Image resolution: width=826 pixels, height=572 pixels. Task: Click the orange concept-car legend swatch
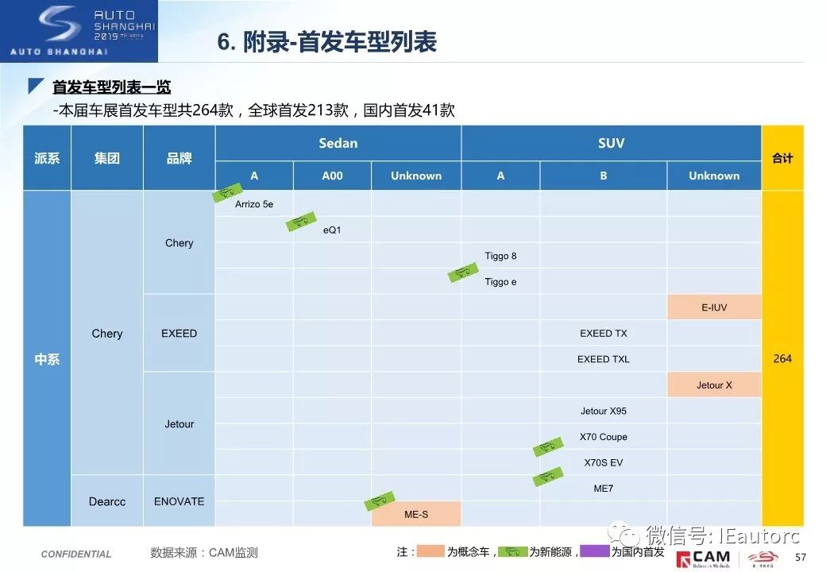pos(430,551)
